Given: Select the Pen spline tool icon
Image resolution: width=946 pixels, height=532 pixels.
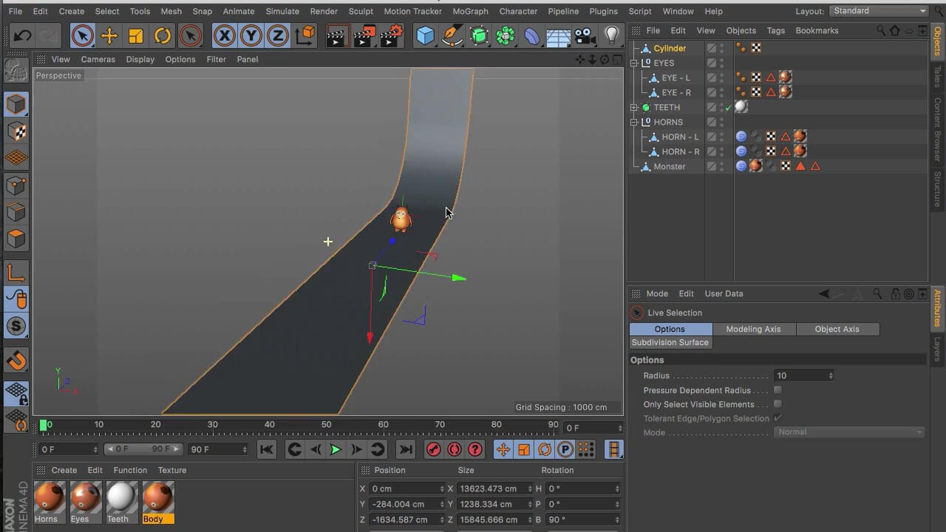Looking at the screenshot, I should (x=452, y=35).
